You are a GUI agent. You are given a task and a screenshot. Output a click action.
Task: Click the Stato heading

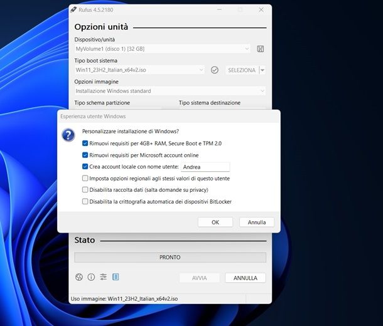pos(85,240)
